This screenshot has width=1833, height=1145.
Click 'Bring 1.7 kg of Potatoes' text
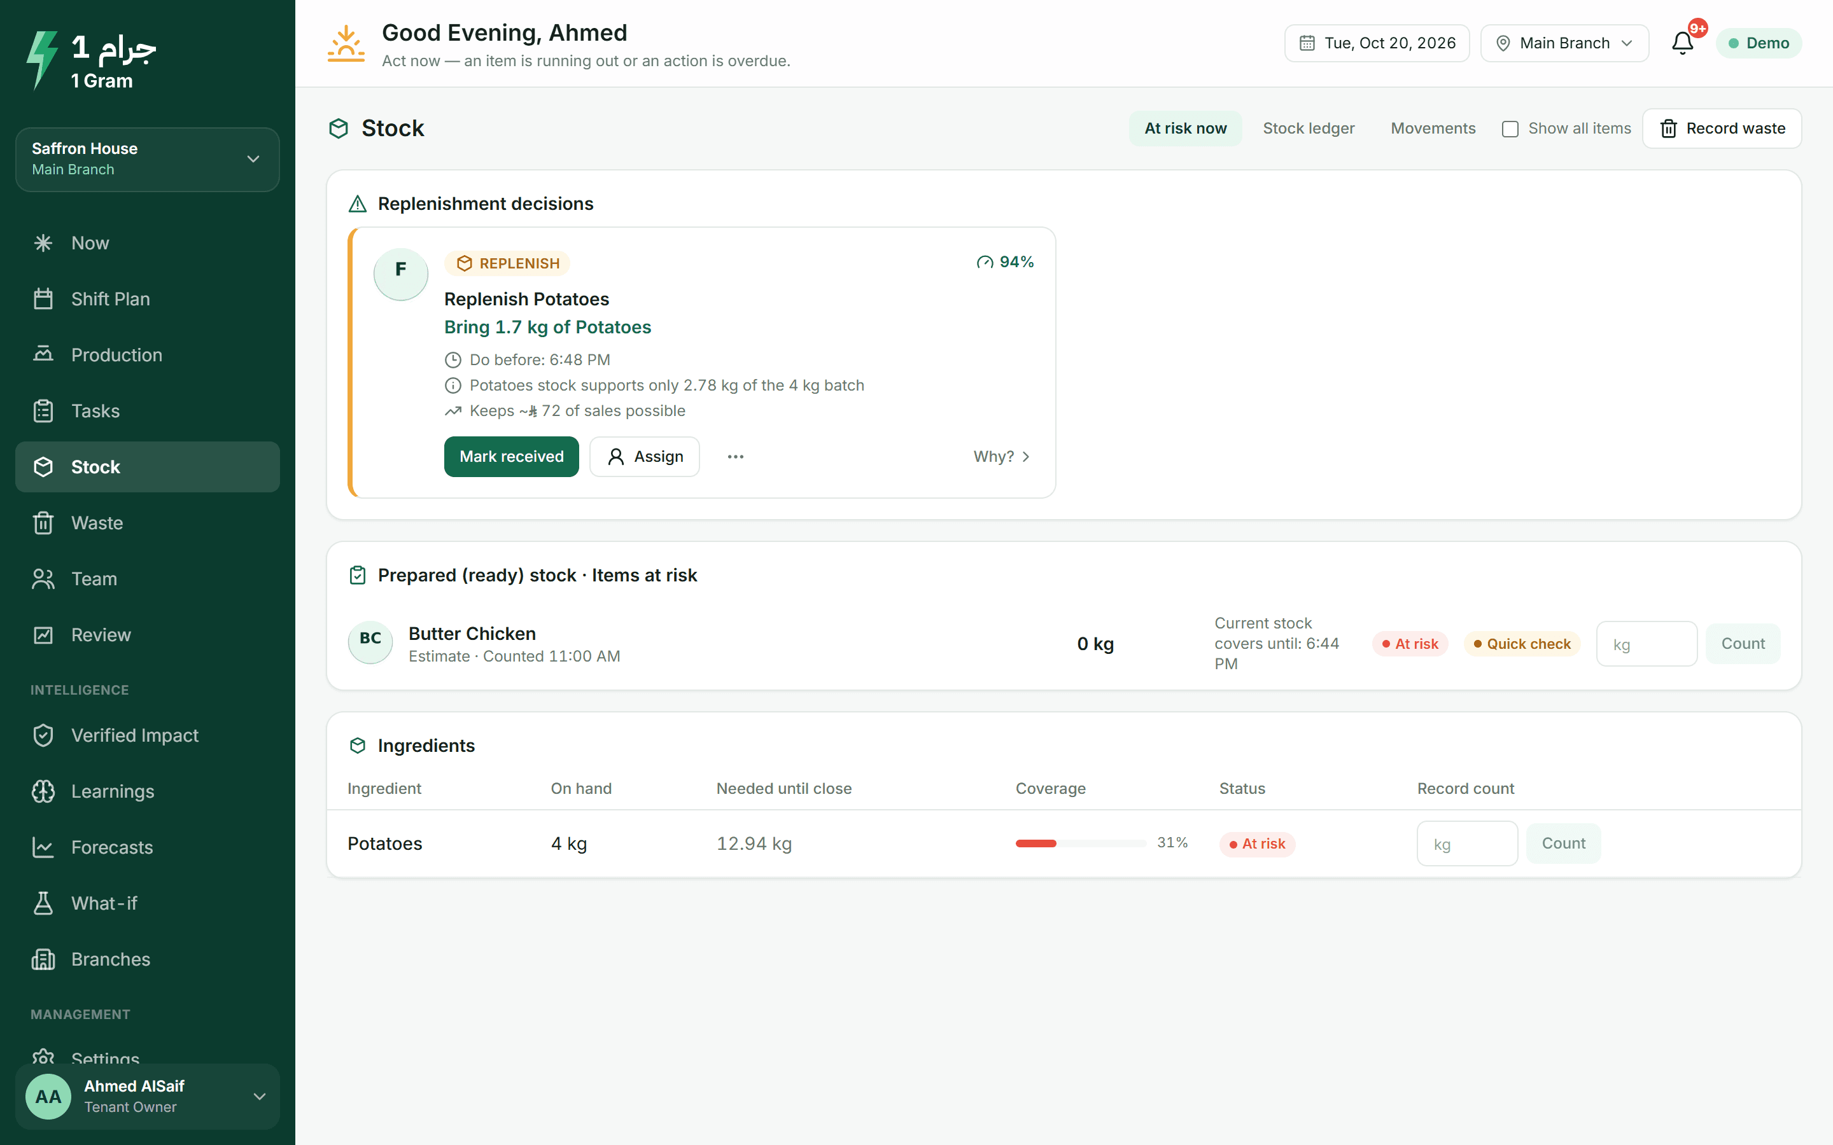[x=547, y=327]
